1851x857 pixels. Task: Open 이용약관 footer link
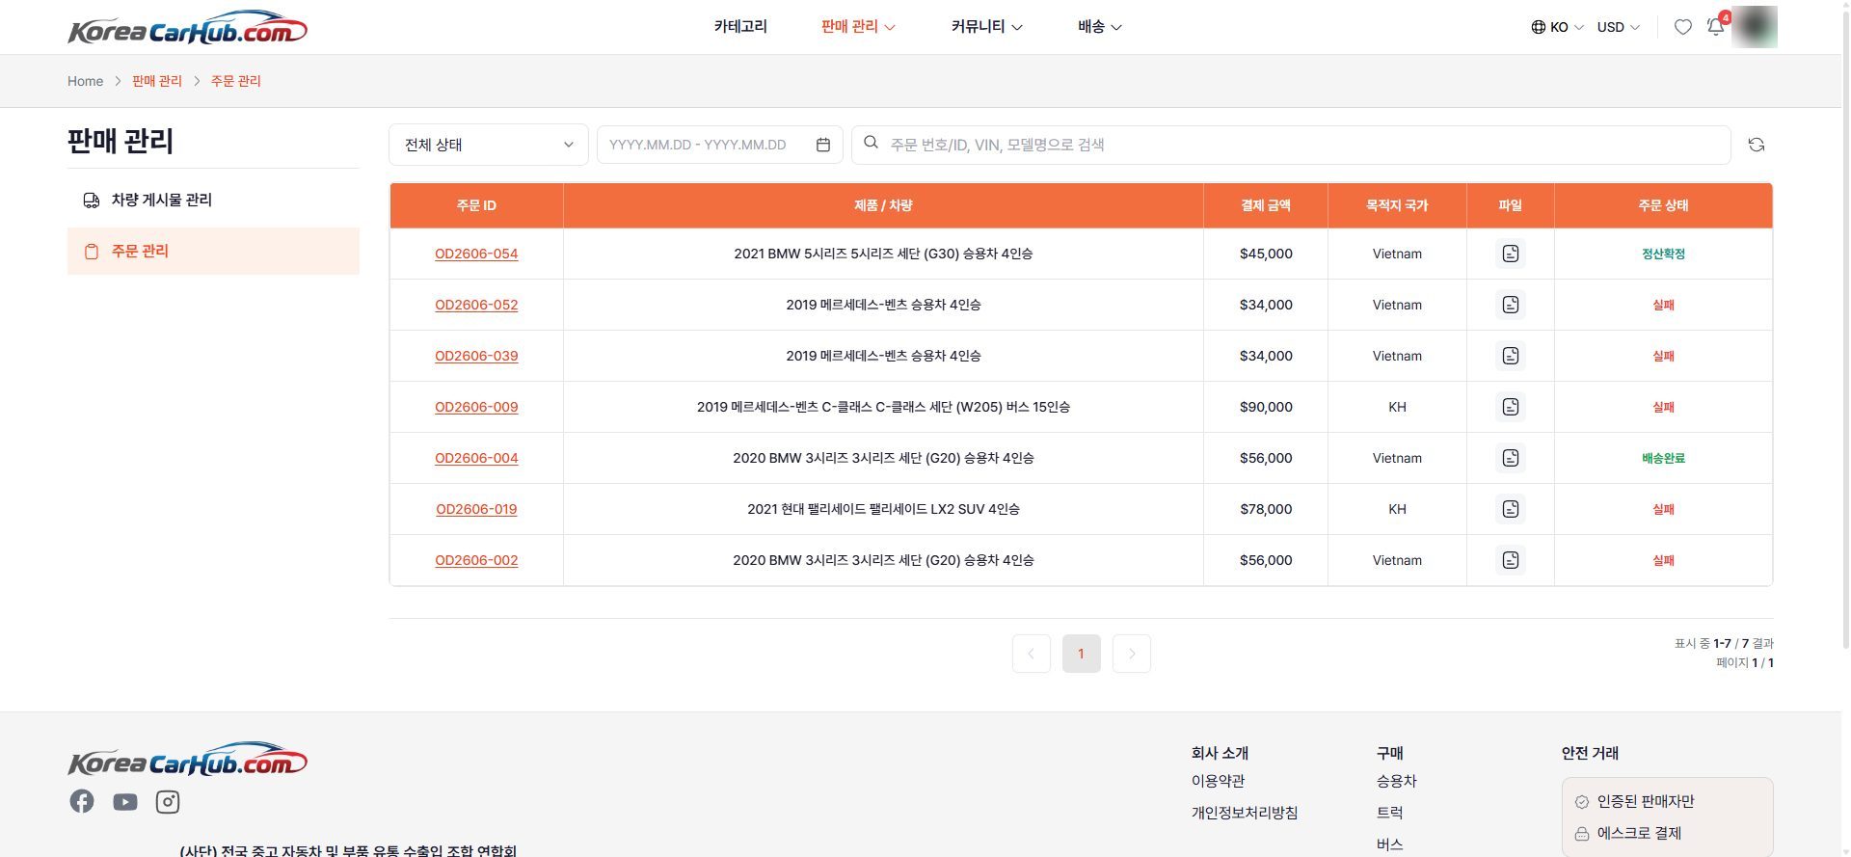pyautogui.click(x=1218, y=781)
